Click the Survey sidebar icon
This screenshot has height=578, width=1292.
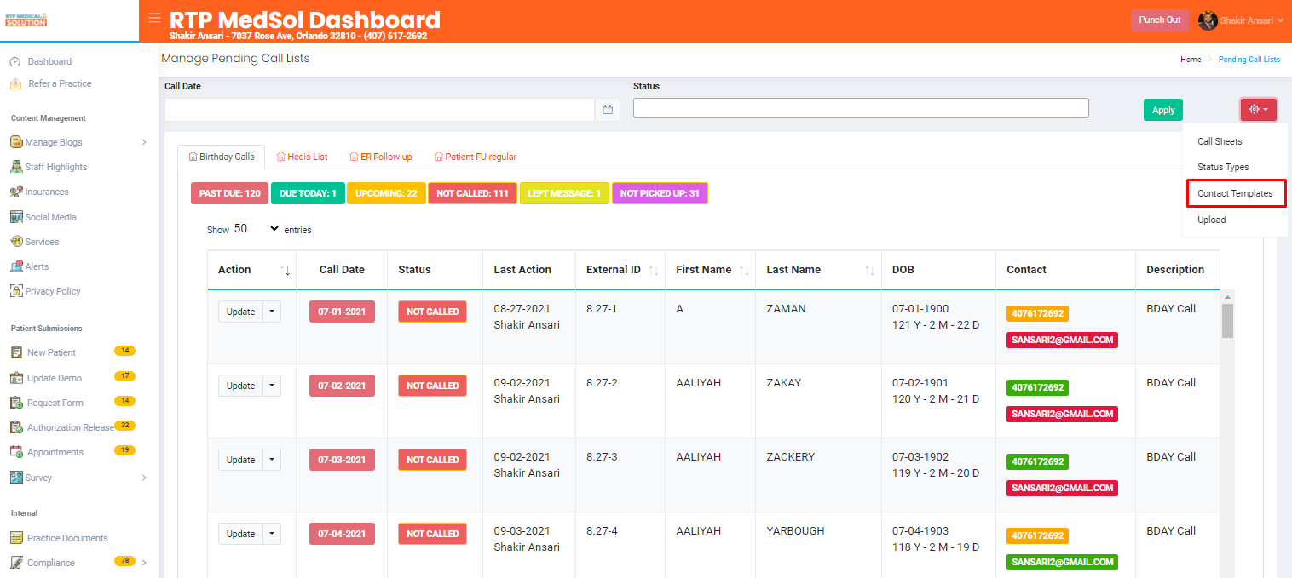16,478
